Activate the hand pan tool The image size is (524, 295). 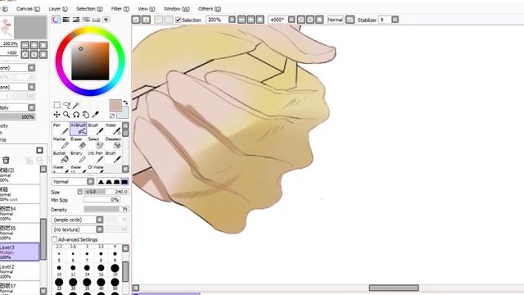[x=86, y=115]
